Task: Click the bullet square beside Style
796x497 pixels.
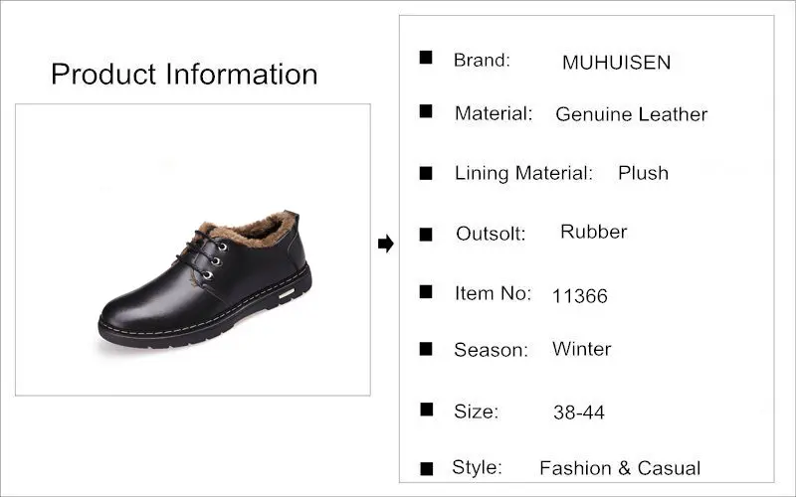Action: 427,469
